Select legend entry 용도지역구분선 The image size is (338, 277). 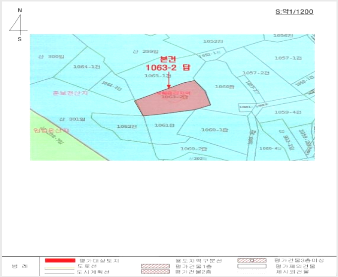coord(199,261)
